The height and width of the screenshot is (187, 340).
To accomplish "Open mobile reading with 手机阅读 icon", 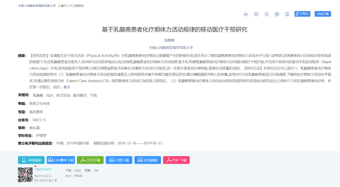I will [x=31, y=160].
